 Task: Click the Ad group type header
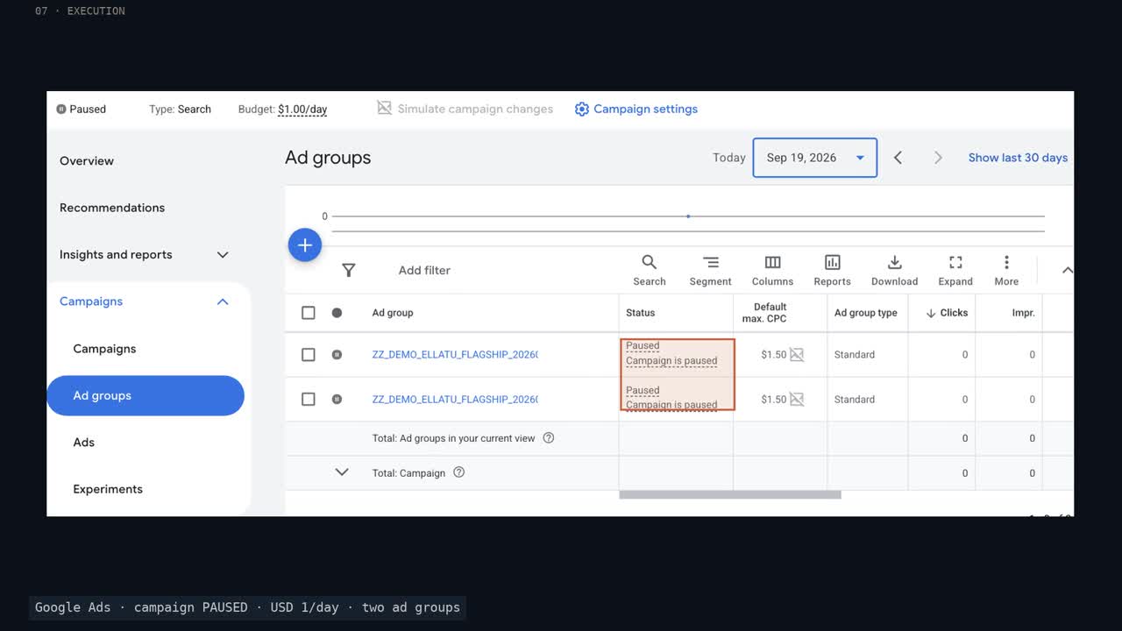point(866,313)
